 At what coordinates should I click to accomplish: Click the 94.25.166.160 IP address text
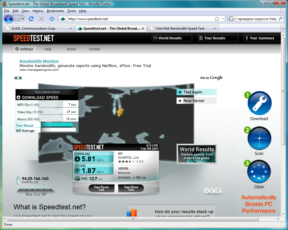coord(35,179)
